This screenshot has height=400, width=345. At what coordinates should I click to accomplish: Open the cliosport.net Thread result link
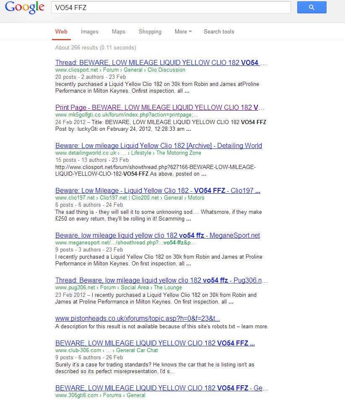coord(161,63)
